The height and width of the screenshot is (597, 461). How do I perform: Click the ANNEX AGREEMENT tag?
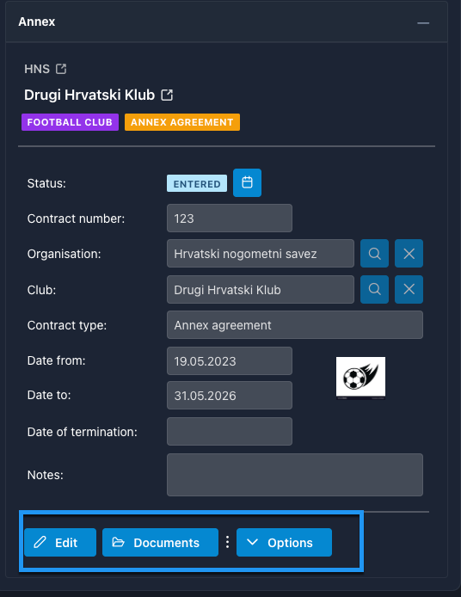point(182,122)
